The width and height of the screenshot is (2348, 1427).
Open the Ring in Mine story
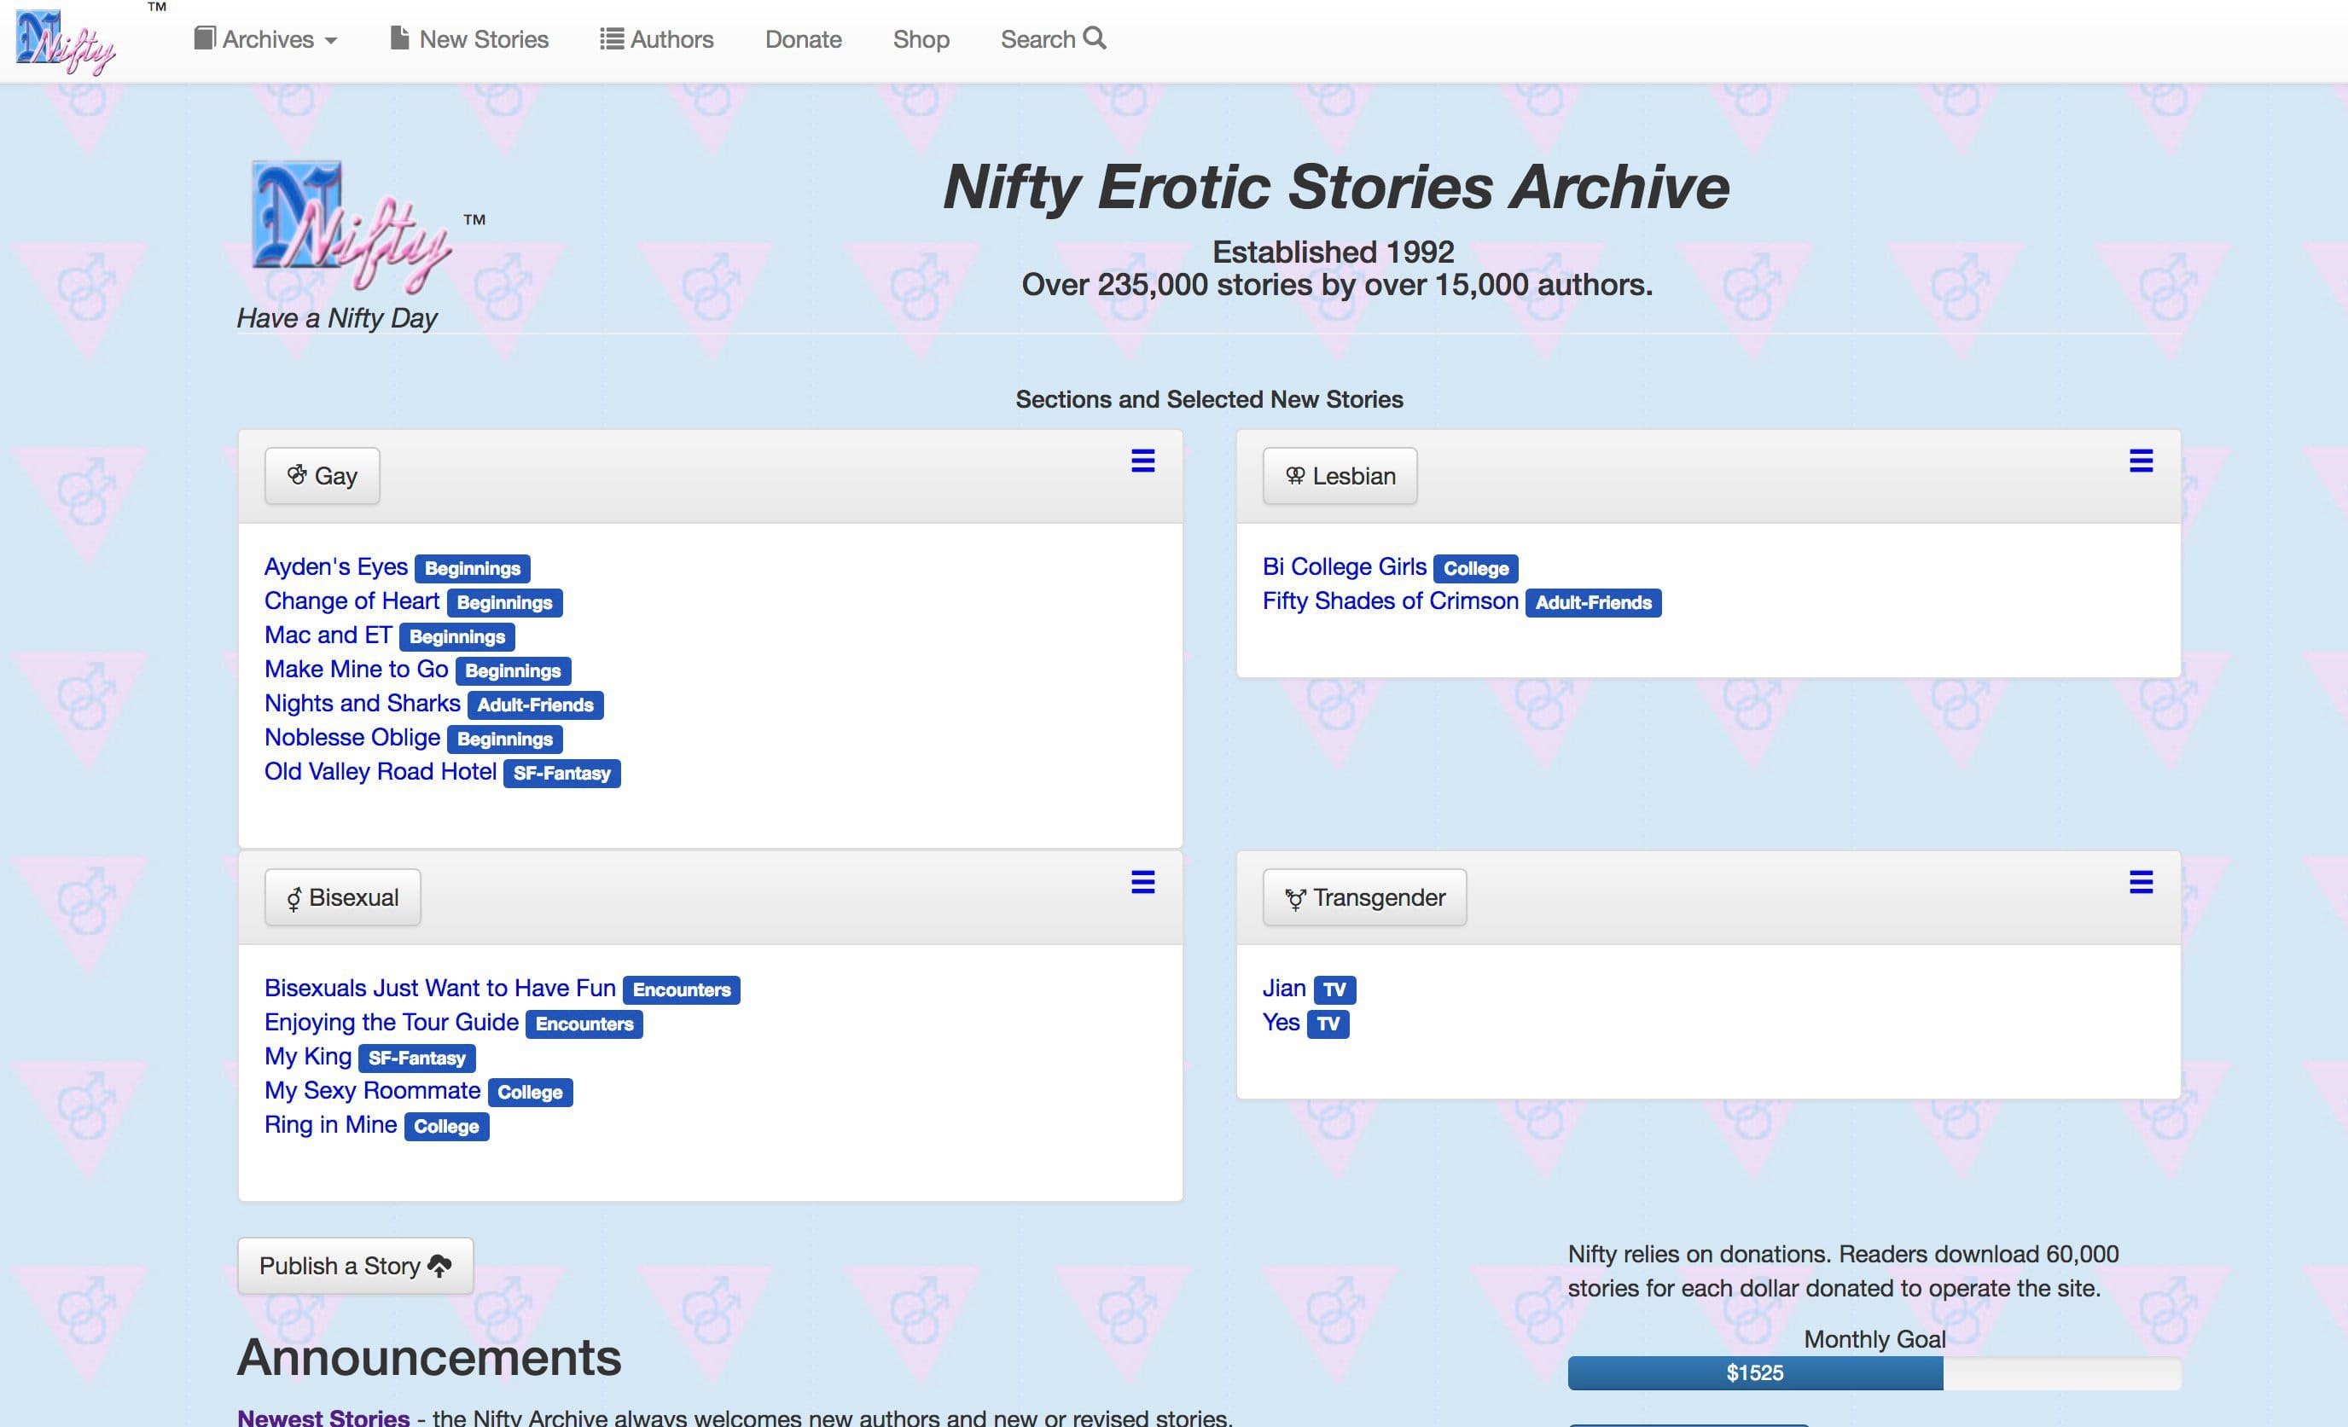click(x=329, y=1125)
